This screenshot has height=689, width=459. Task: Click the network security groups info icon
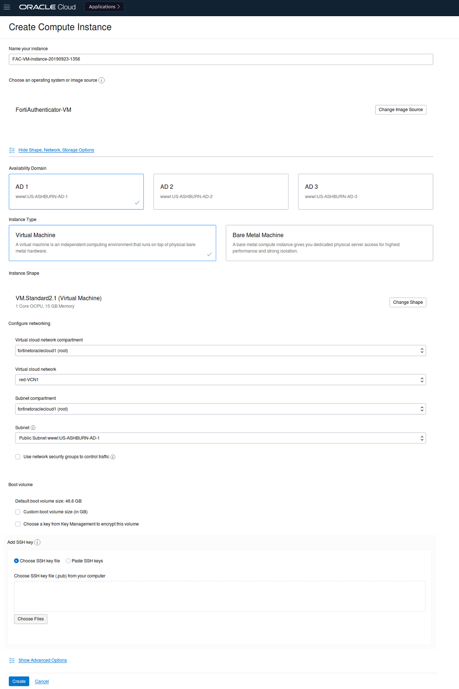coord(113,457)
